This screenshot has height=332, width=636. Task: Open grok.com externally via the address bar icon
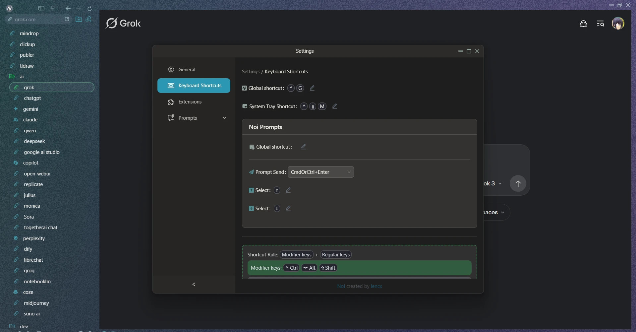pos(67,19)
